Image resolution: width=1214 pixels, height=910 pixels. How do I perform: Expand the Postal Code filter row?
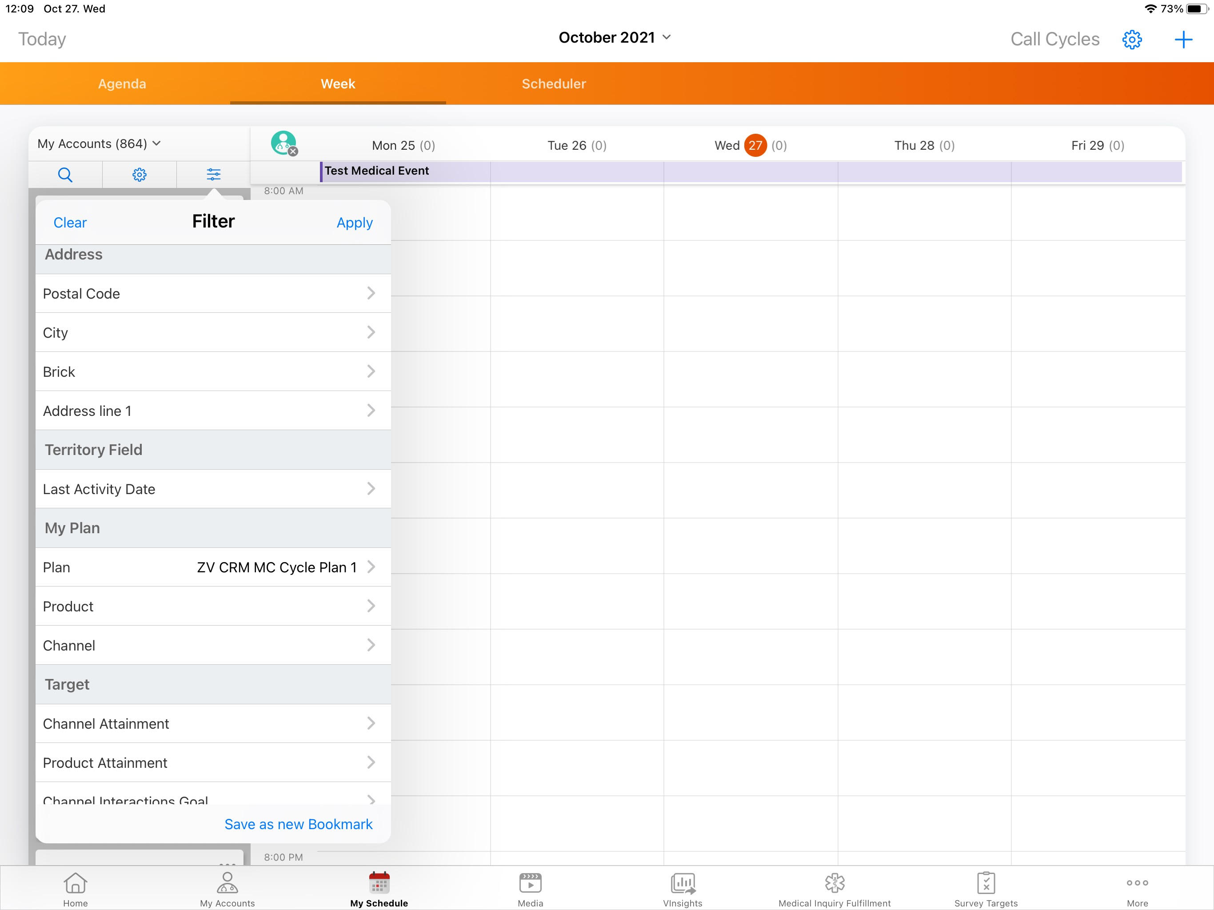click(x=213, y=294)
